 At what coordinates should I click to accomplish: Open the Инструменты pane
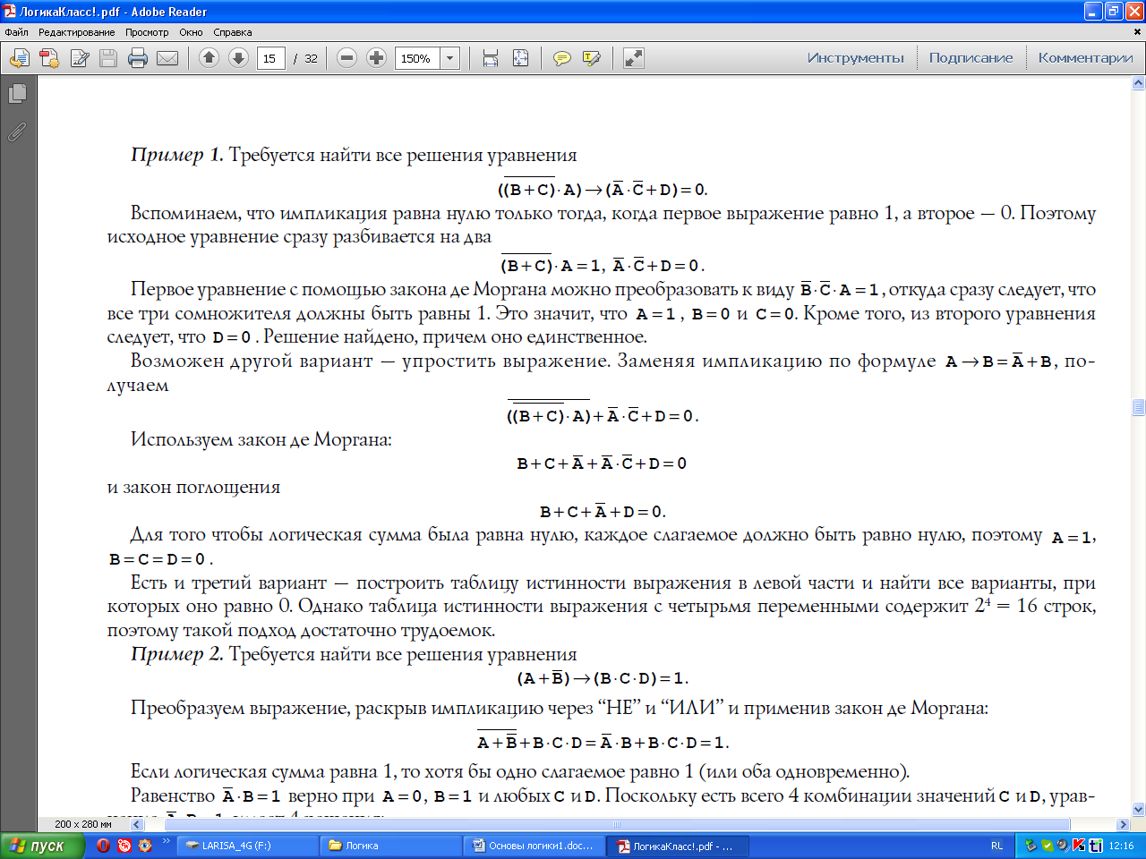[x=855, y=58]
